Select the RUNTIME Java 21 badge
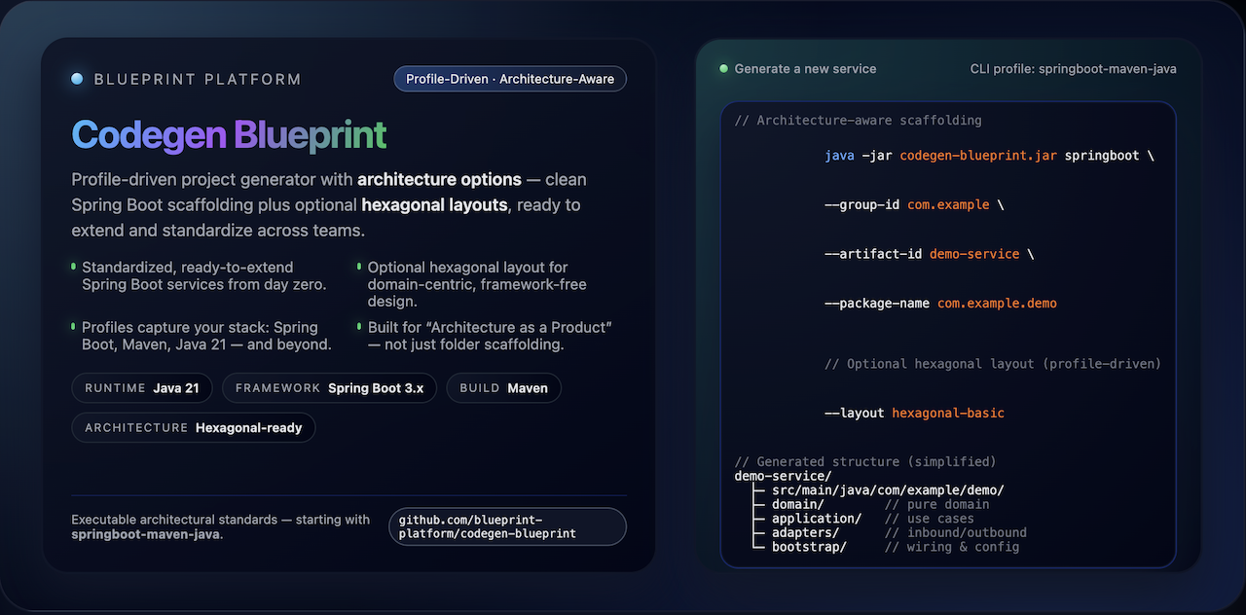This screenshot has height=615, width=1246. 141,387
